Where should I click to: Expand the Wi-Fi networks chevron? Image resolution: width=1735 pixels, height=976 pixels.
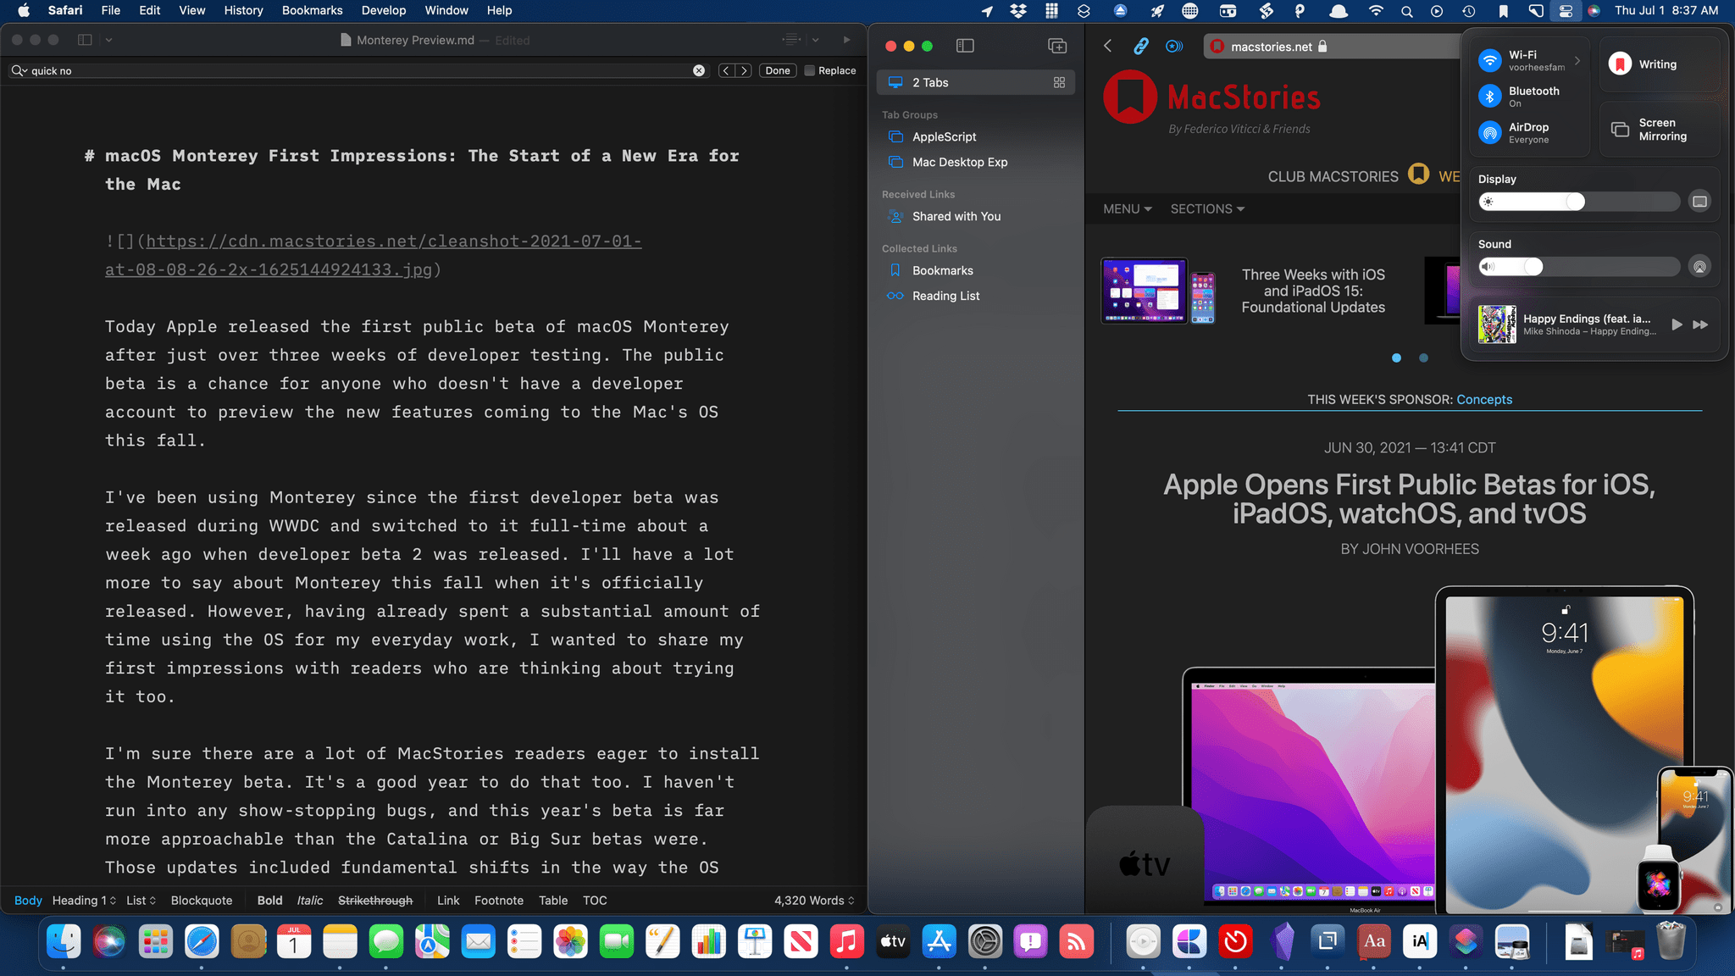coord(1577,60)
